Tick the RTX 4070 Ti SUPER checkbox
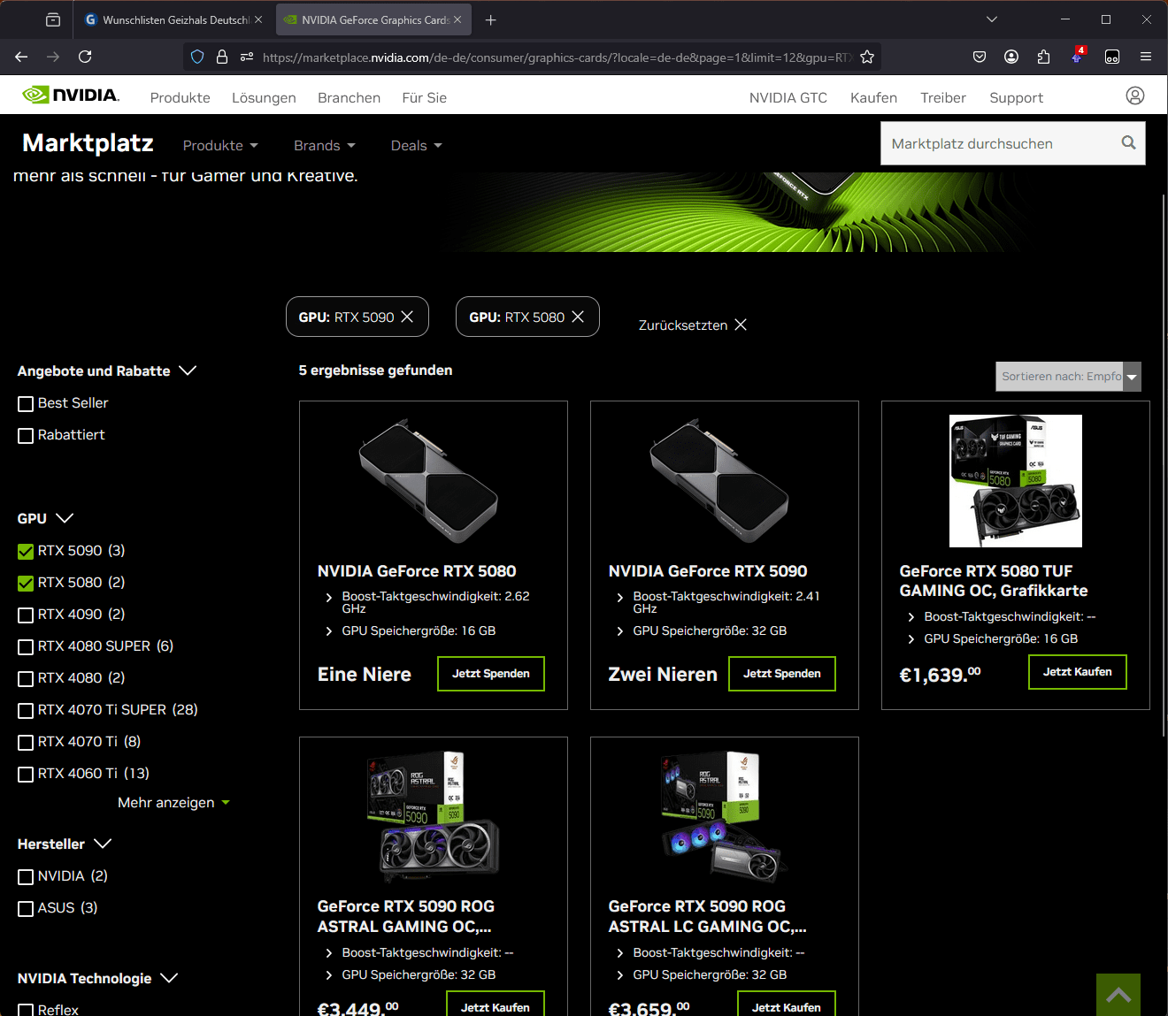 [26, 711]
